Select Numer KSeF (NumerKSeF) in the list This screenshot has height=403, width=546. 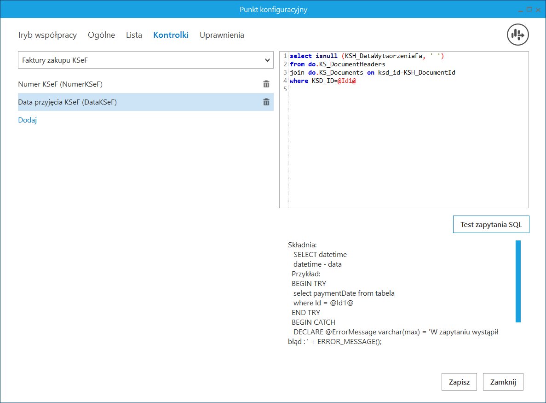[x=60, y=84]
